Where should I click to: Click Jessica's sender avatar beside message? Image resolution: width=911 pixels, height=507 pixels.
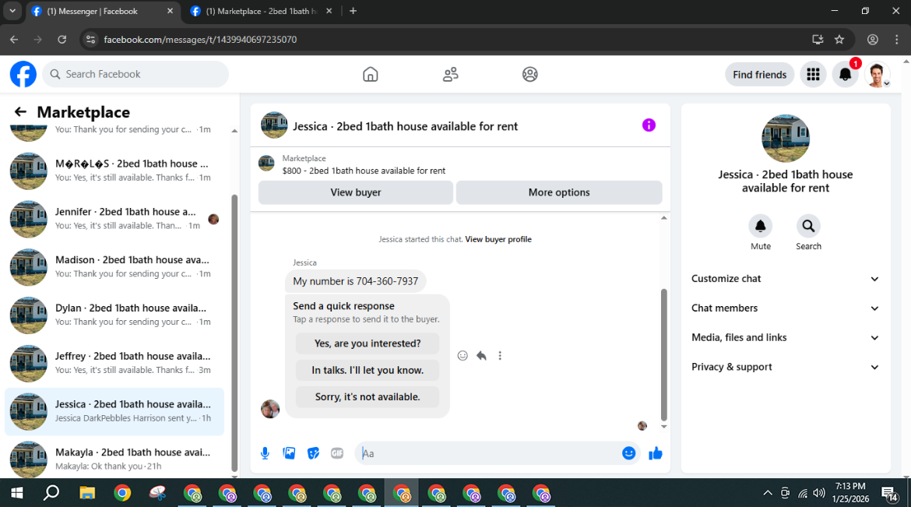270,409
